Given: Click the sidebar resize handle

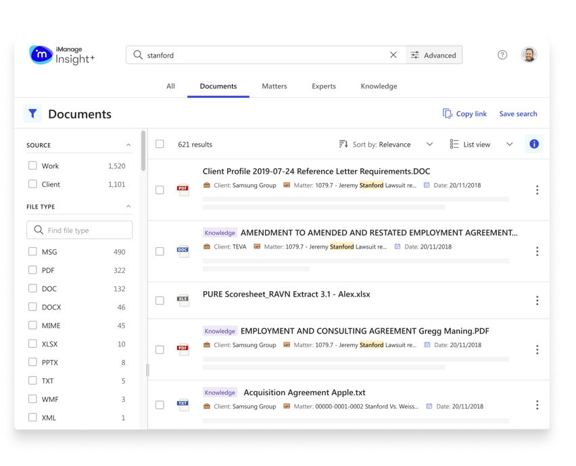Looking at the screenshot, I should (147, 370).
